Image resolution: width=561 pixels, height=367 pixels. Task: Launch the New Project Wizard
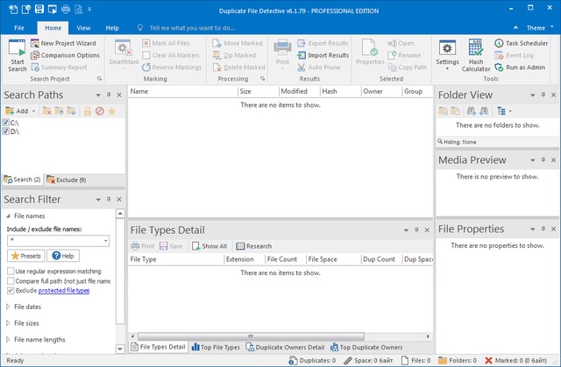click(68, 43)
